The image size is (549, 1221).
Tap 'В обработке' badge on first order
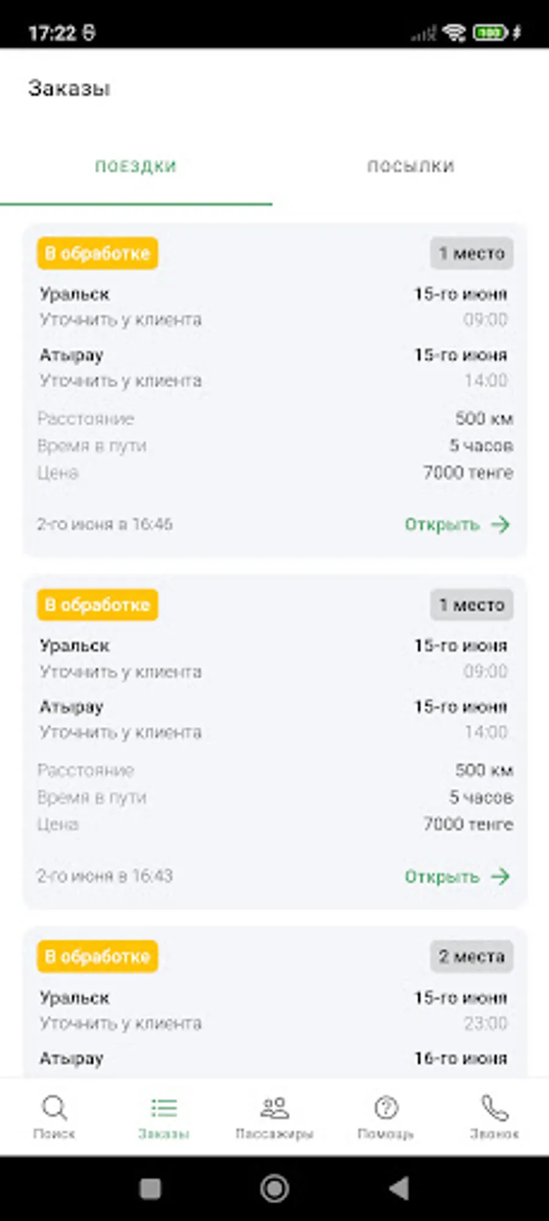tap(98, 253)
